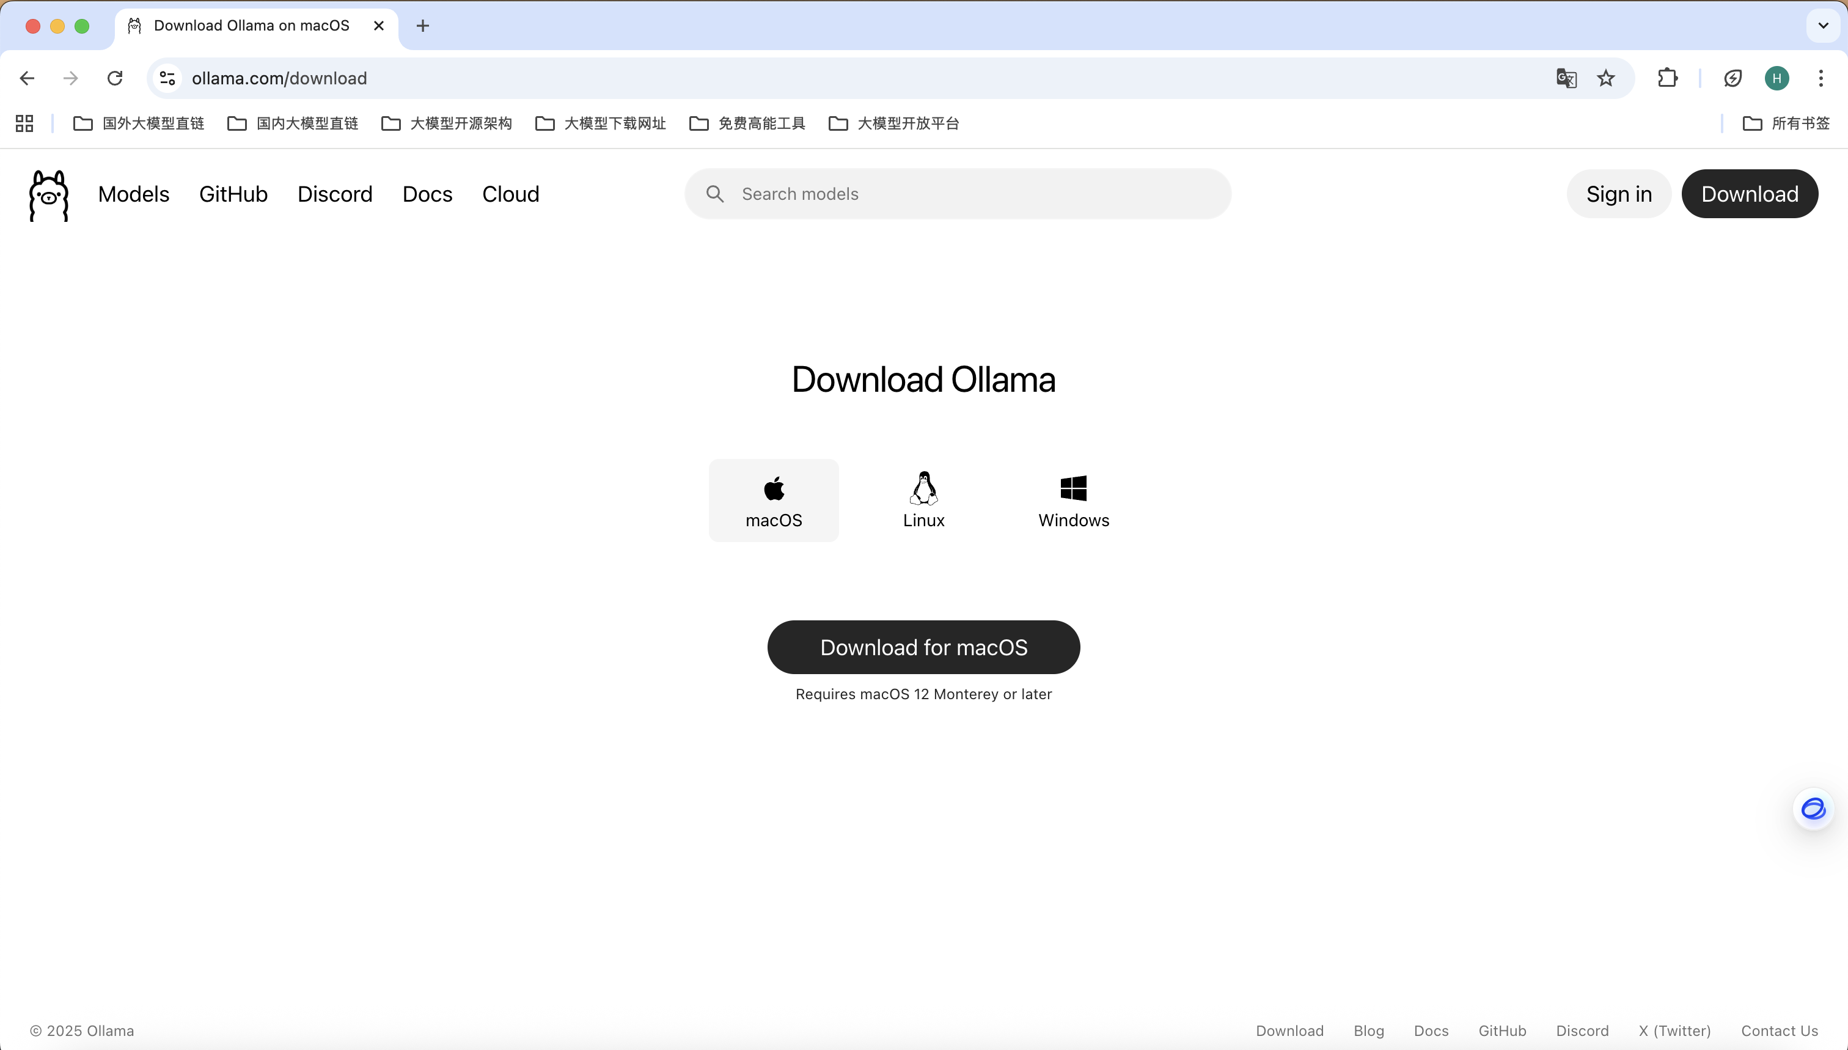Open the 国外大模型直链 bookmark folder
This screenshot has height=1050, width=1848.
point(139,123)
